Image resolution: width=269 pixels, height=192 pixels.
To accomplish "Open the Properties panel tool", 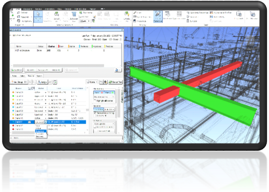I will coord(140,21).
